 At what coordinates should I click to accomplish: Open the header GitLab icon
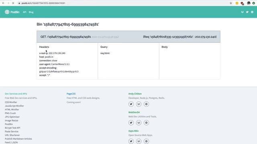(242, 12)
